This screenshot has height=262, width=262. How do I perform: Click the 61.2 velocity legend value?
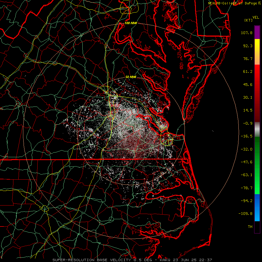tap(248, 72)
